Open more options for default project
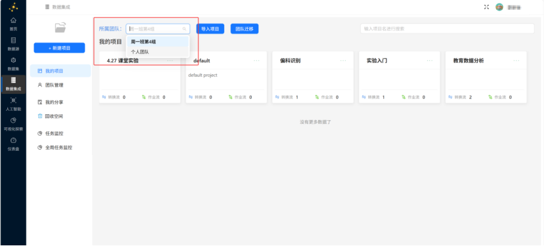The height and width of the screenshot is (246, 545). 256,61
